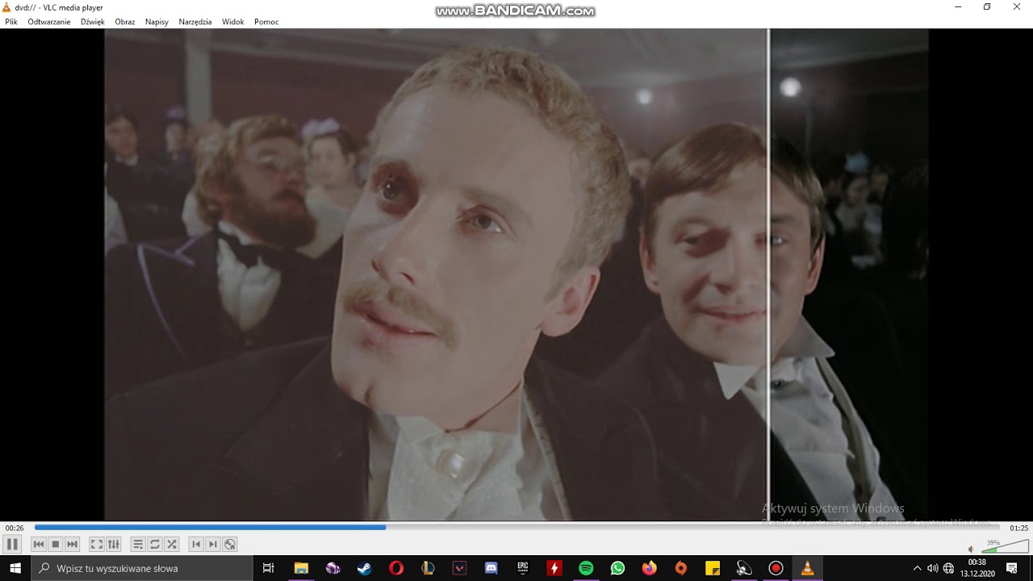Go to next DVD chapter
Viewport: 1033px width, 581px height.
pos(213,544)
